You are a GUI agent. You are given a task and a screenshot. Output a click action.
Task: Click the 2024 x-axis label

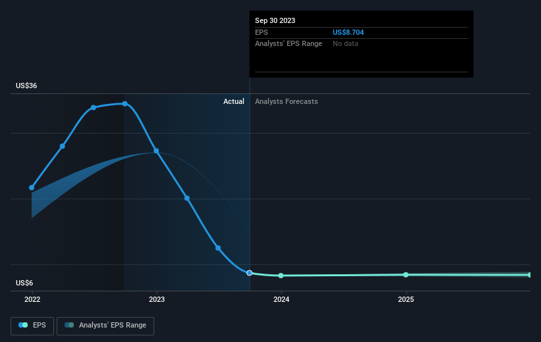(x=281, y=299)
